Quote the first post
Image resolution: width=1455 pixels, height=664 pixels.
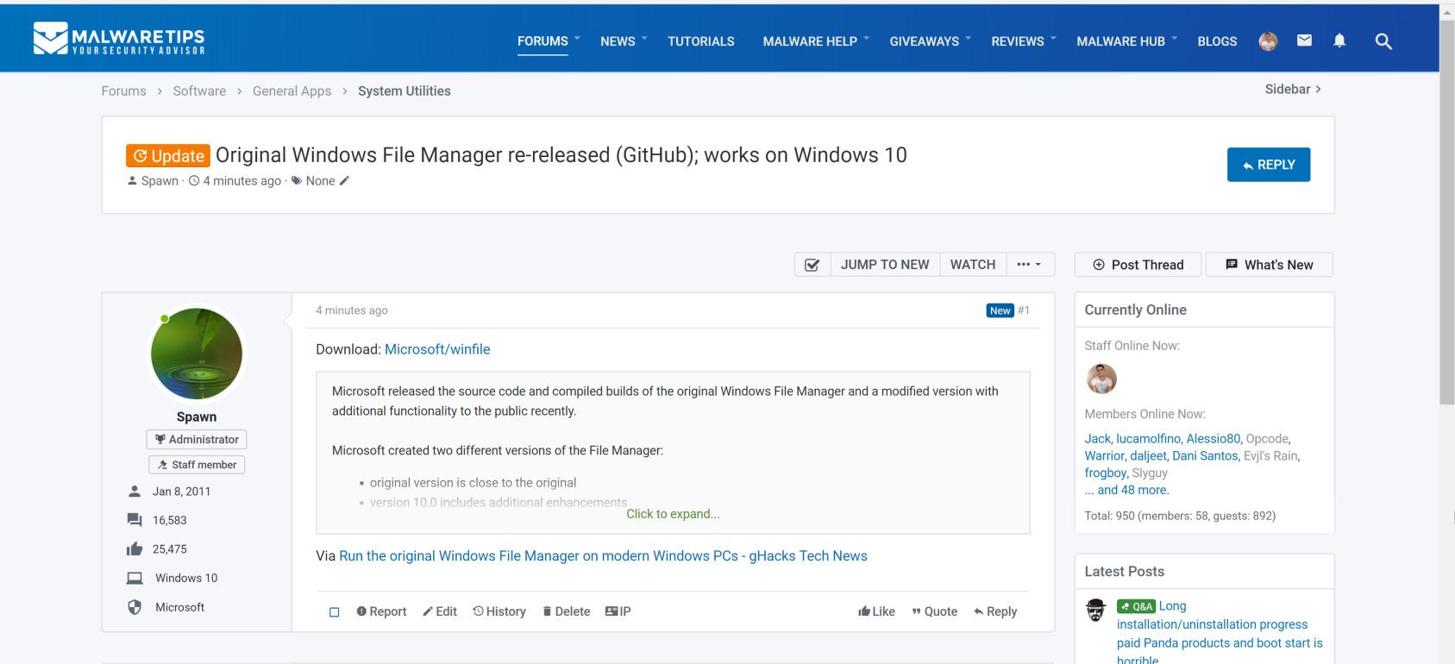coord(934,611)
